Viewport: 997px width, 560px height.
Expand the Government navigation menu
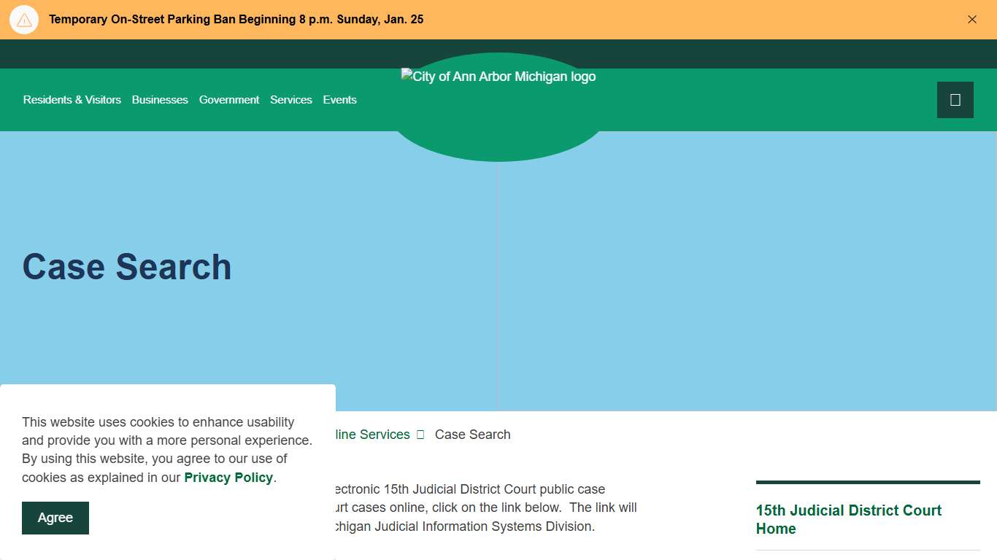229,100
